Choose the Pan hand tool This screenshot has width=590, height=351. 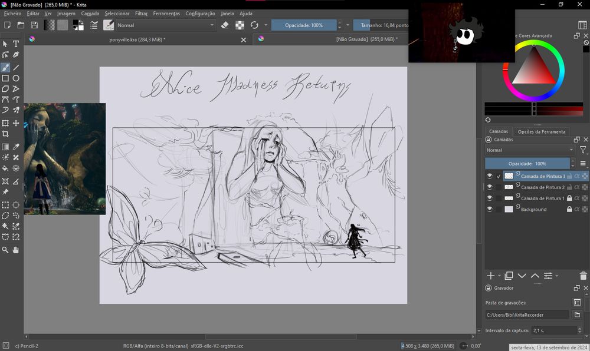pyautogui.click(x=16, y=250)
